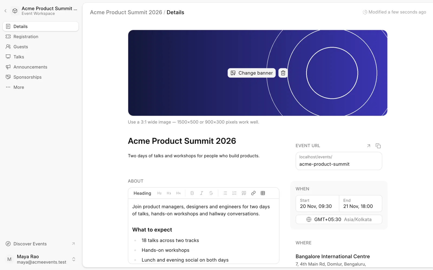Toggle italic formatting
Viewport: 433px width, 270px height.
click(202, 193)
